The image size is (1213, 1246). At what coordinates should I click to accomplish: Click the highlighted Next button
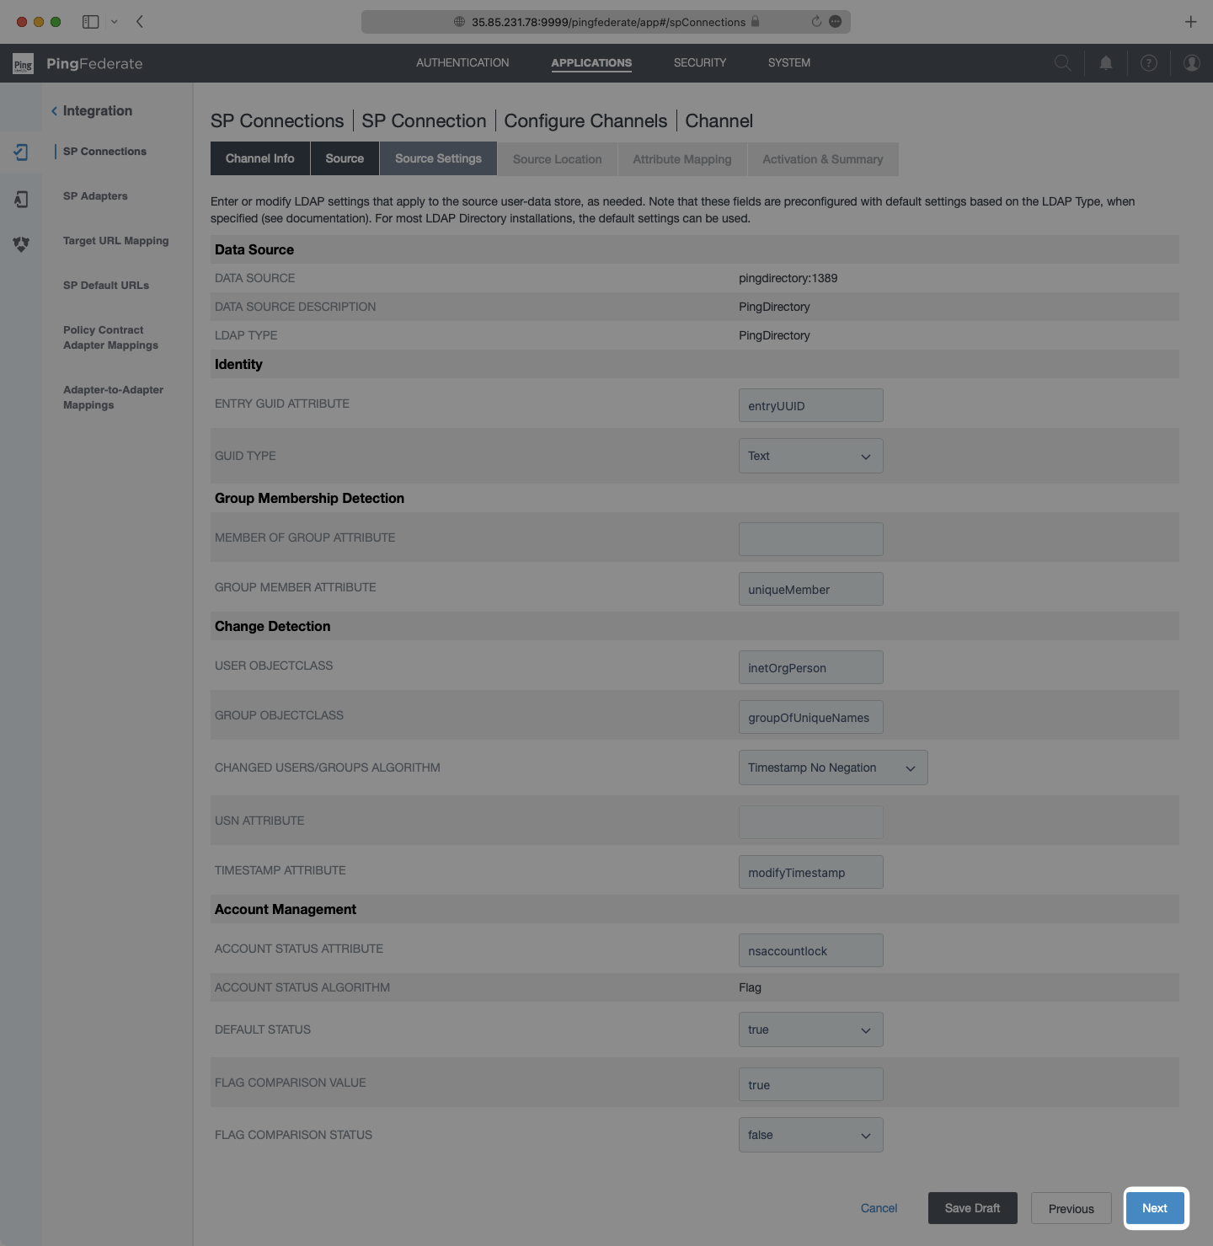1155,1208
